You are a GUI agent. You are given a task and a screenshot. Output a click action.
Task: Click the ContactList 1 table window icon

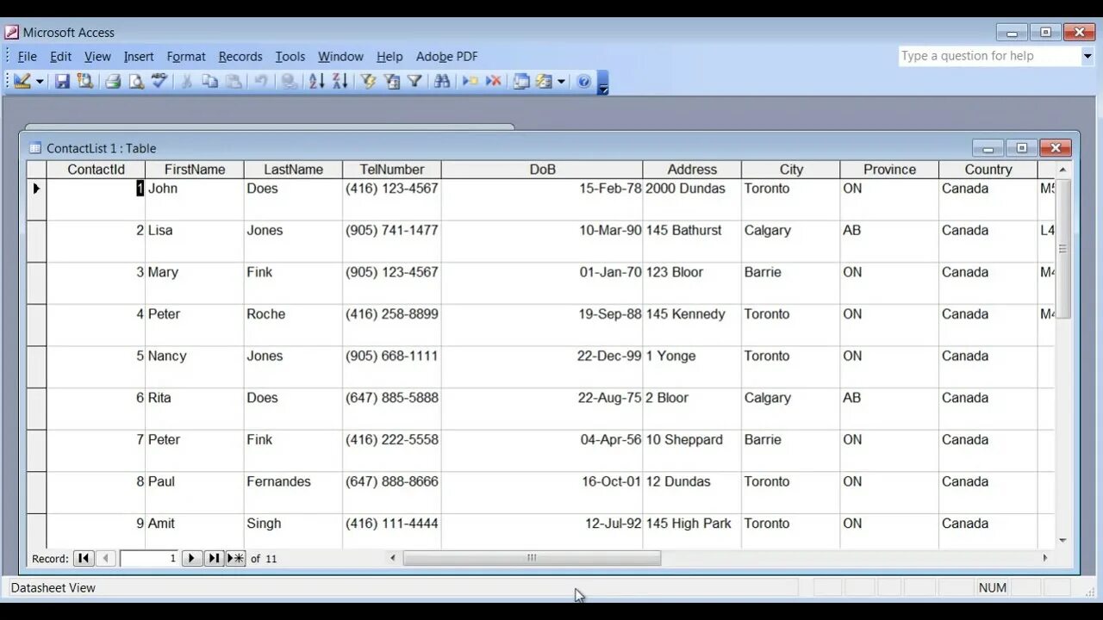coord(35,148)
